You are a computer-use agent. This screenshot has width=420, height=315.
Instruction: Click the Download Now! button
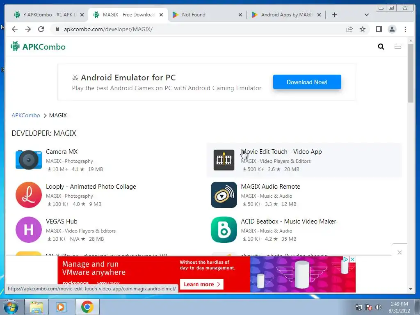click(307, 82)
